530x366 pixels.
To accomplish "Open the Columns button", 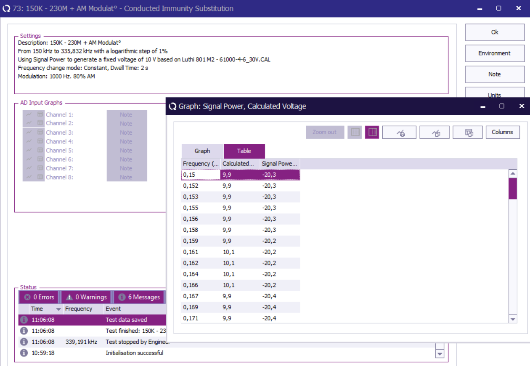I will click(503, 132).
